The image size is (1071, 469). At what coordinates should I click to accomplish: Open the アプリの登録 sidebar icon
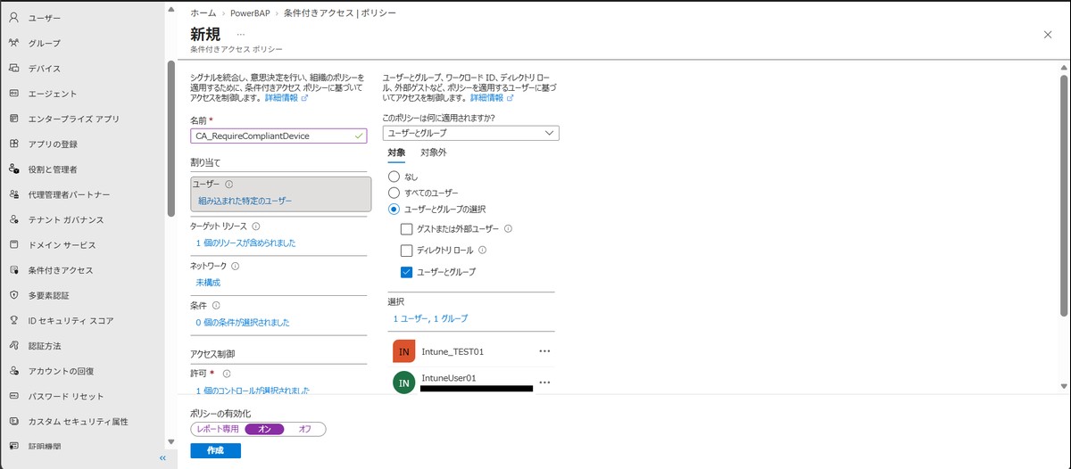[13, 144]
